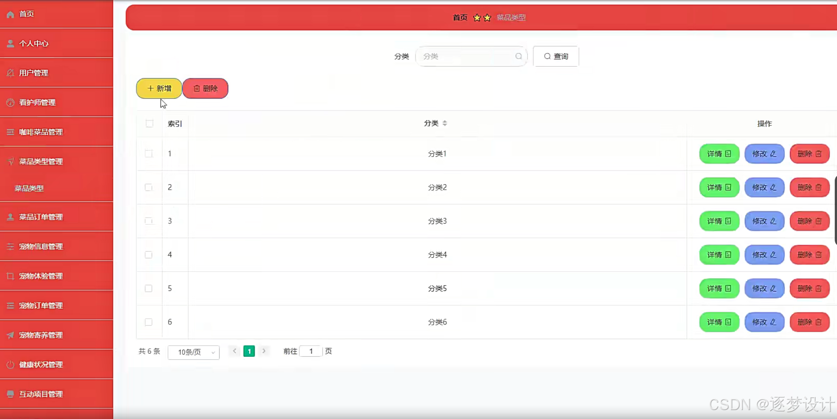
Task: Click the power icon beside 健康状况管理
Action: pos(10,364)
